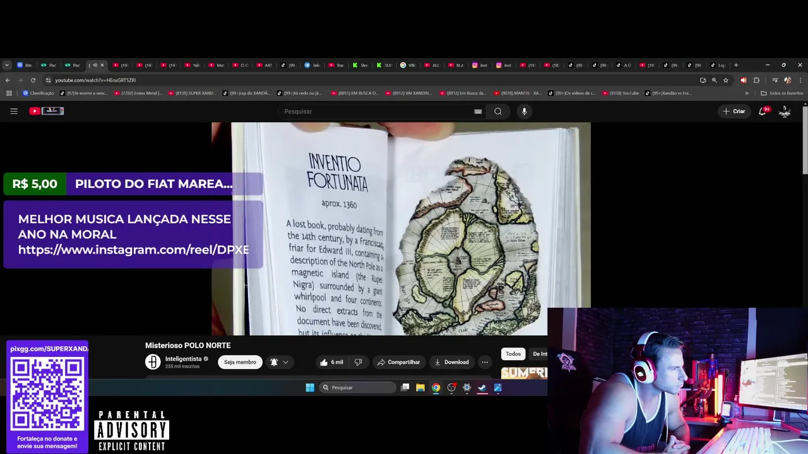808x454 pixels.
Task: Click the Download button below the video
Action: [451, 362]
